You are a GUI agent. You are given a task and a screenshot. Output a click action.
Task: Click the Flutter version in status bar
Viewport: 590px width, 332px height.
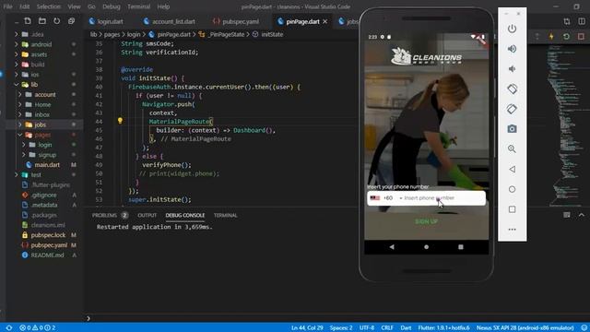click(x=443, y=328)
